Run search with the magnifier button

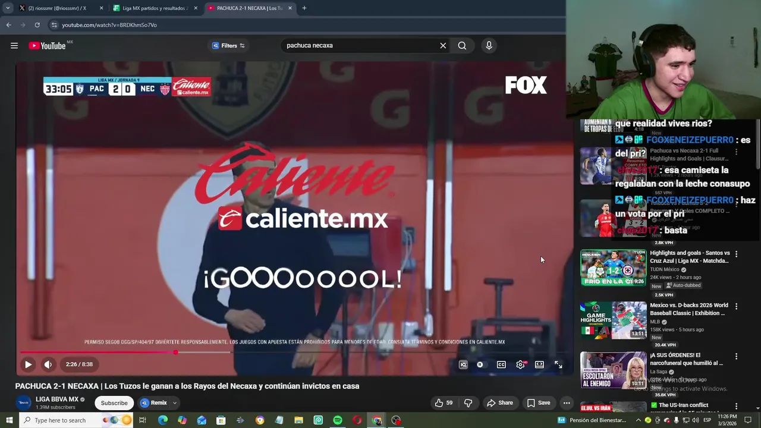(x=462, y=46)
